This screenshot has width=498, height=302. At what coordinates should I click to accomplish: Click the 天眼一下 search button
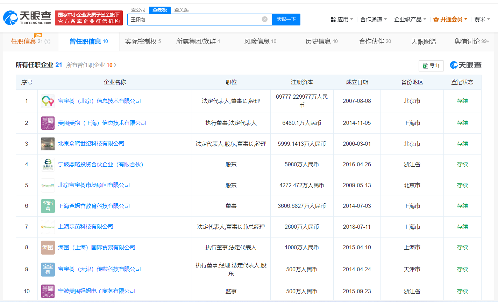click(286, 20)
